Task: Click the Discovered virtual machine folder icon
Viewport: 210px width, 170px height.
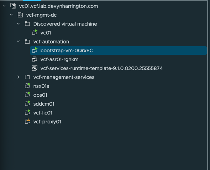Action: (27, 24)
